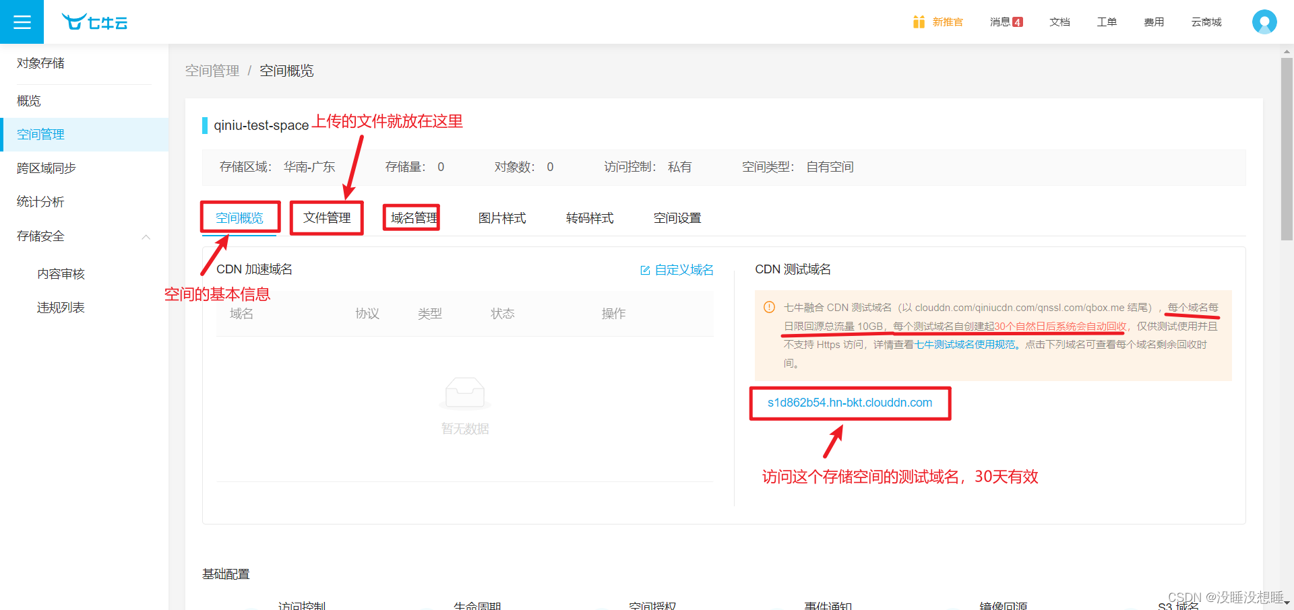
Task: Switch to the 文件管理 tab
Action: pyautogui.click(x=327, y=218)
